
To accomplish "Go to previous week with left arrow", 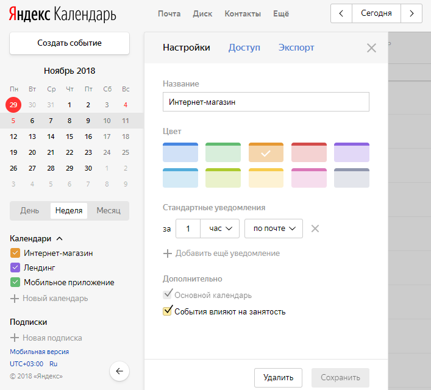I will pos(341,13).
